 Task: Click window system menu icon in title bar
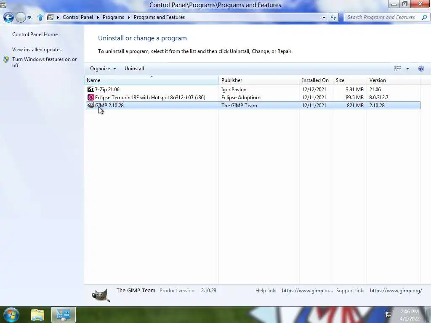point(3,4)
